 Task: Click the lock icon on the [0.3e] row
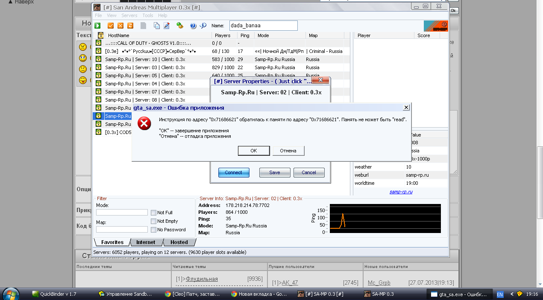[98, 51]
